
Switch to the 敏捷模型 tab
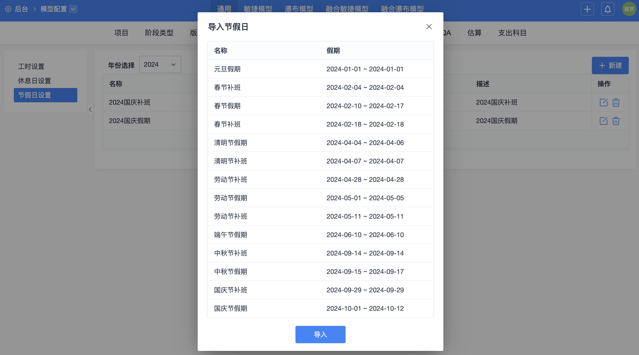(x=258, y=9)
